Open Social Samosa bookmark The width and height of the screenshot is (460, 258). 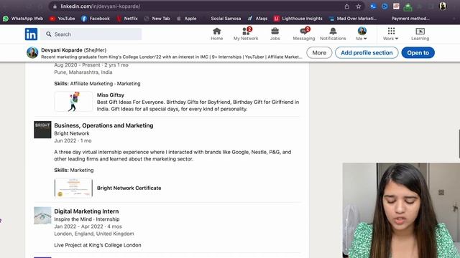point(226,19)
